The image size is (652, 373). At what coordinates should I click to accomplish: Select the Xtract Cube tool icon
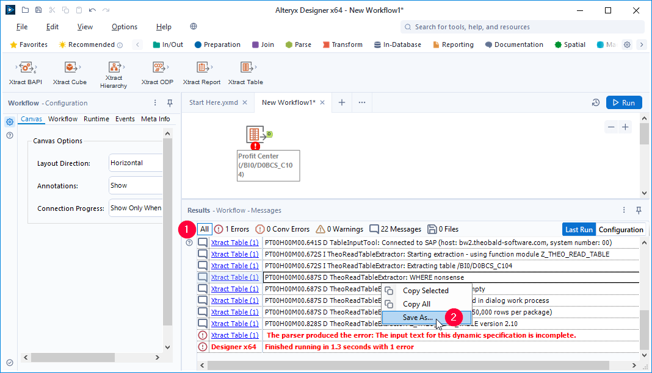(70, 68)
